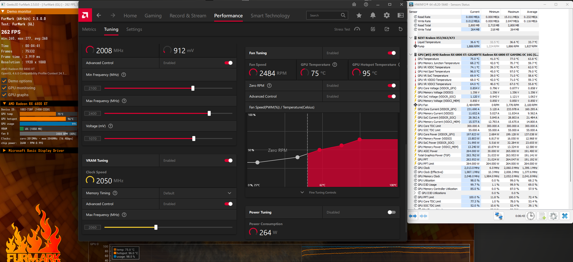
Task: Click HWiNFO expand columns arrows button
Action: coord(412,216)
